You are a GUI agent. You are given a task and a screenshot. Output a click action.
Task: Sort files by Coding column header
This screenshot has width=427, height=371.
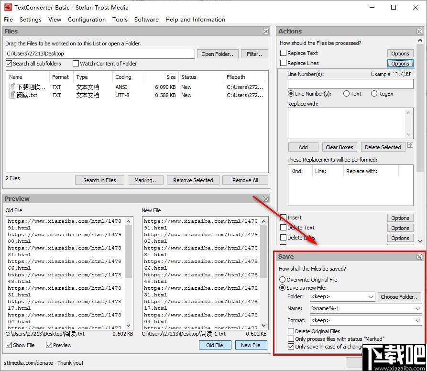(129, 77)
